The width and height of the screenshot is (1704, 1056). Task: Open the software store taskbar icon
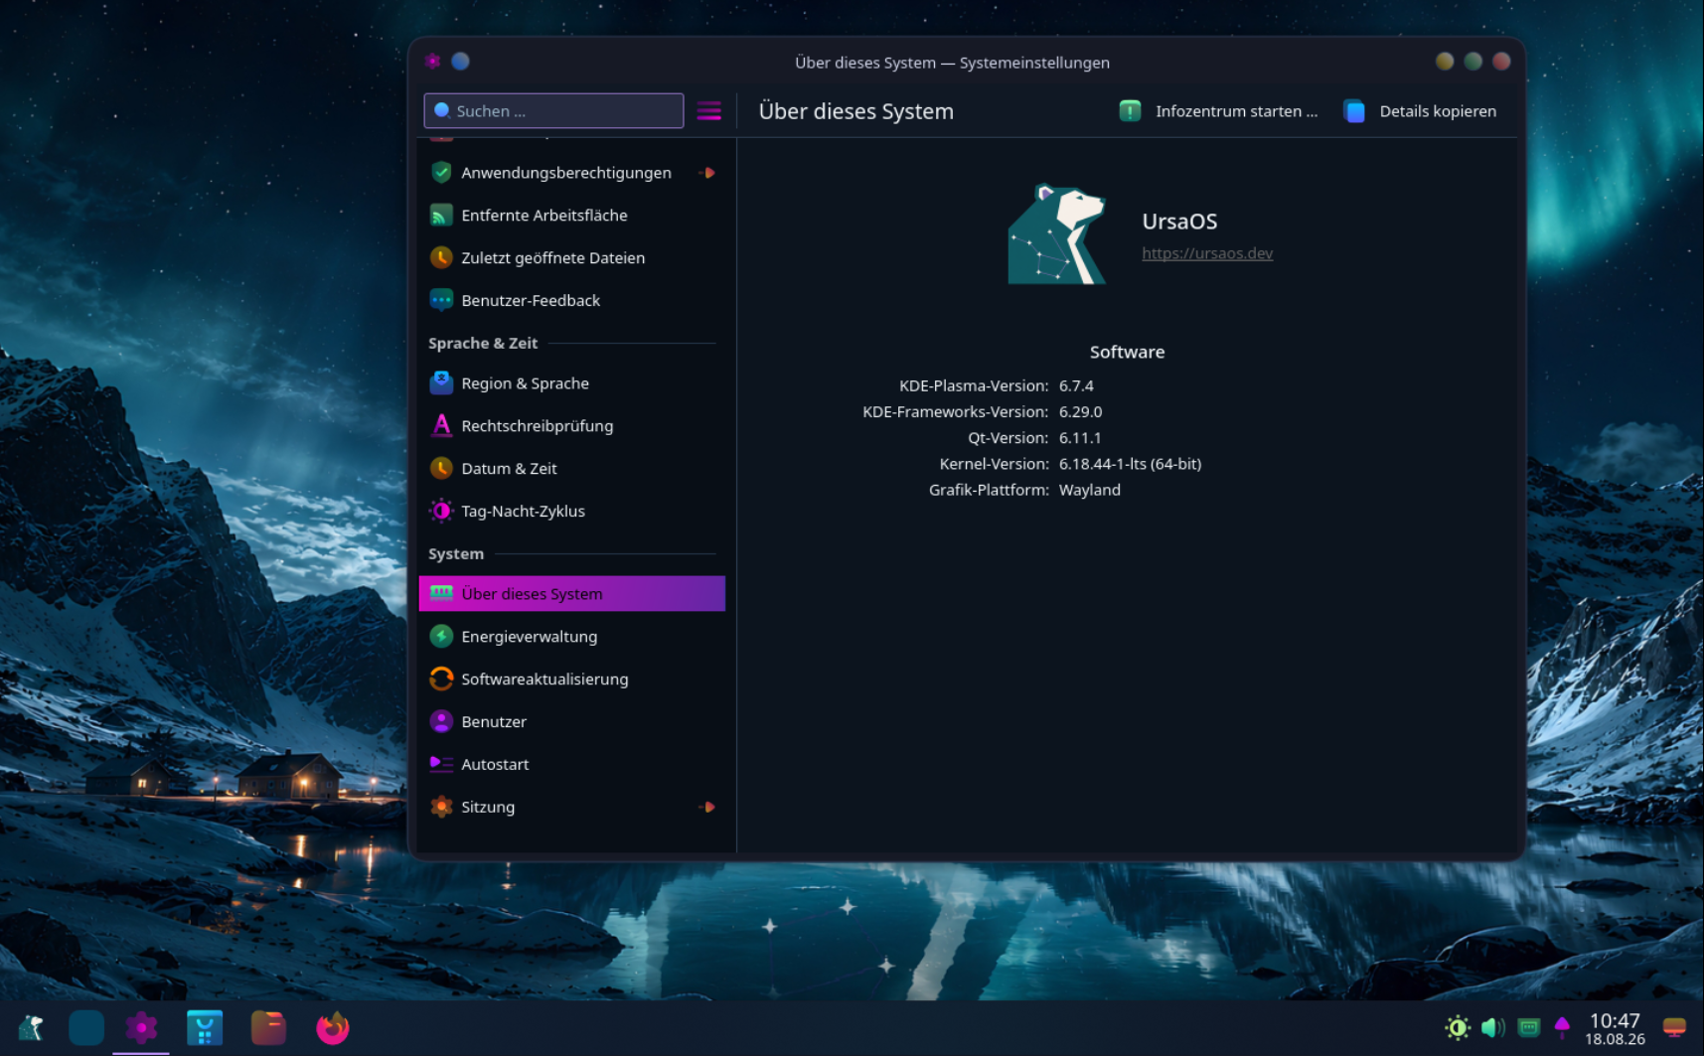tap(205, 1028)
